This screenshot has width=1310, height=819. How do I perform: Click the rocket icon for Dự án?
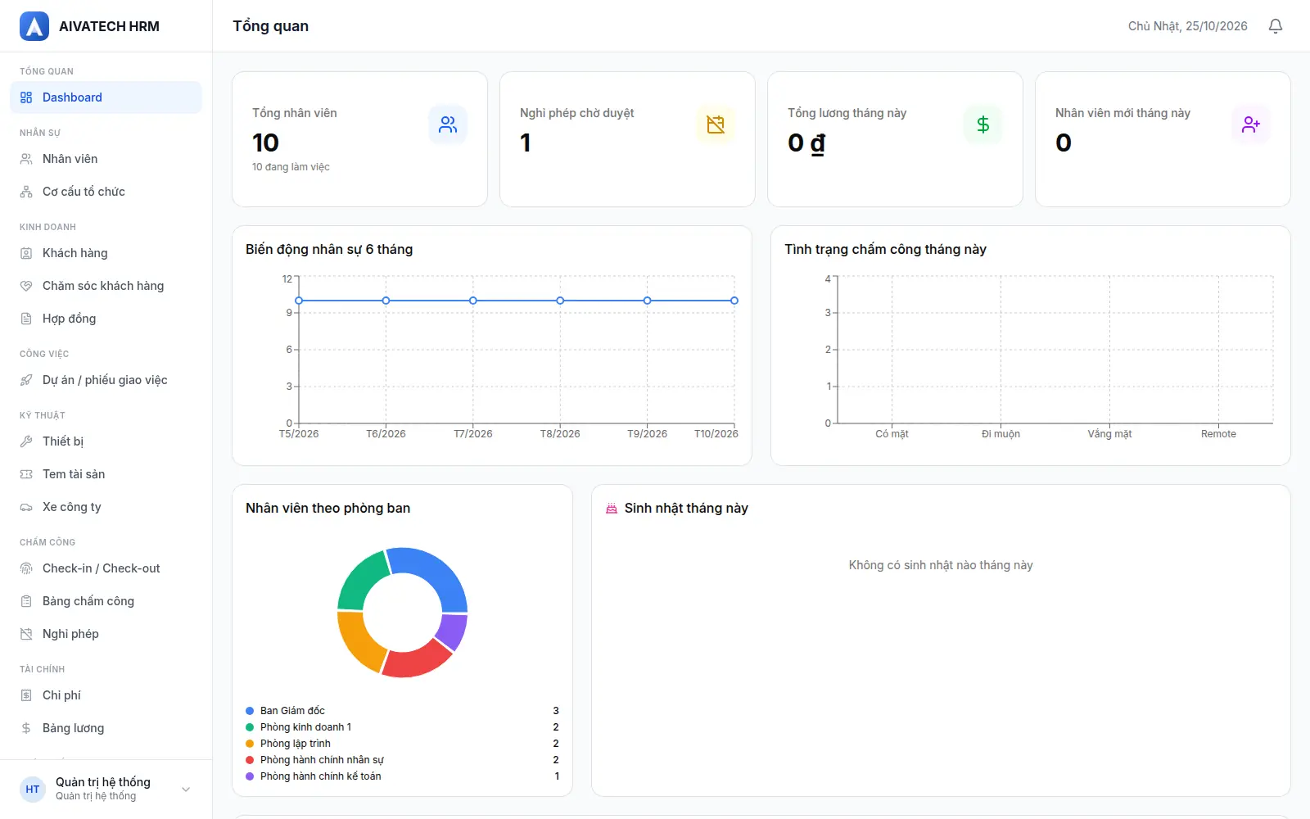click(26, 380)
